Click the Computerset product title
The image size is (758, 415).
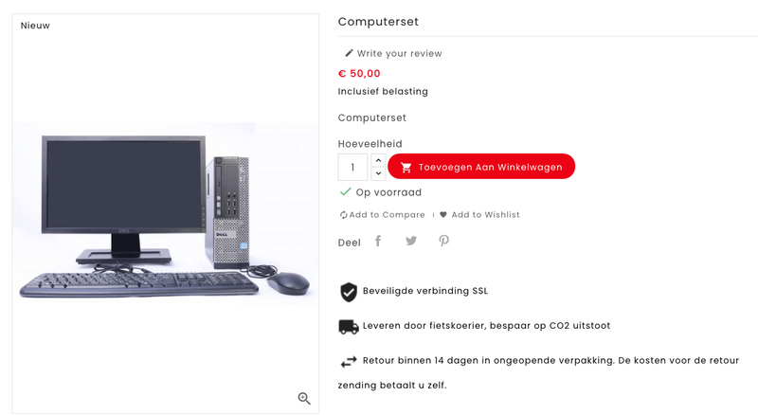tap(378, 22)
